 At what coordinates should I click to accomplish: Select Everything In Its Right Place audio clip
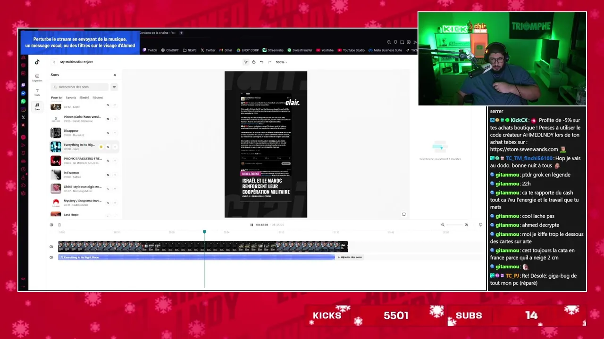(x=196, y=258)
